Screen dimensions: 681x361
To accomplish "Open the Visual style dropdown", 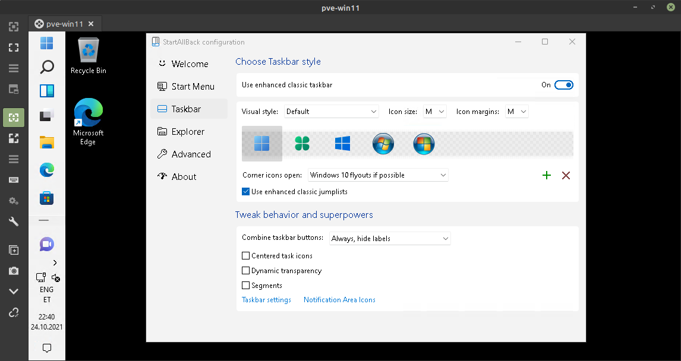I will tap(331, 112).
